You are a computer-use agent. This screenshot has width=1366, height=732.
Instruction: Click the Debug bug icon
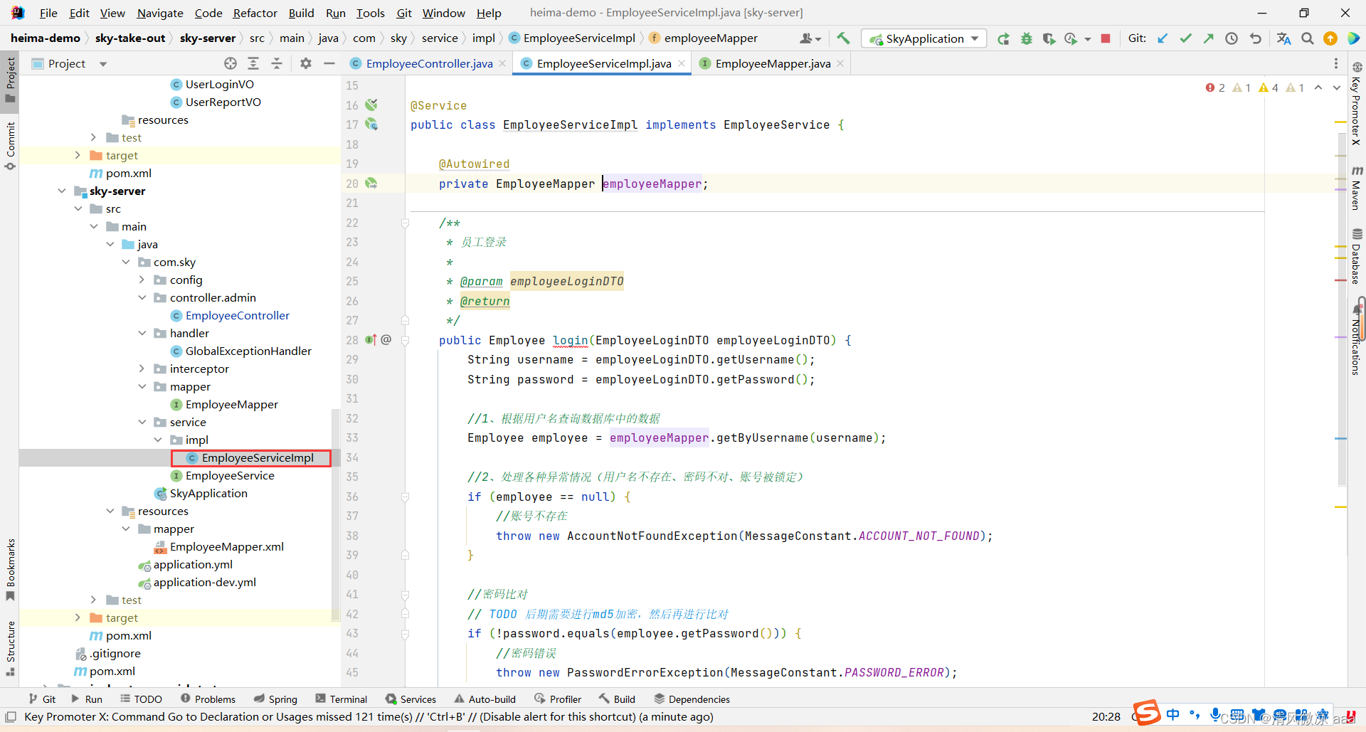(x=1026, y=38)
